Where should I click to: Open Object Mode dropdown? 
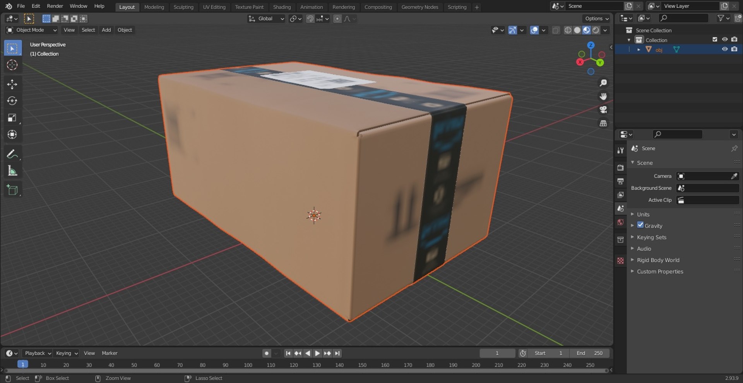(32, 30)
